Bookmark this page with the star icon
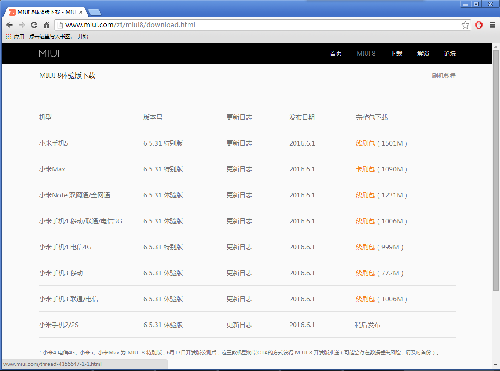500x371 pixels. (x=465, y=25)
